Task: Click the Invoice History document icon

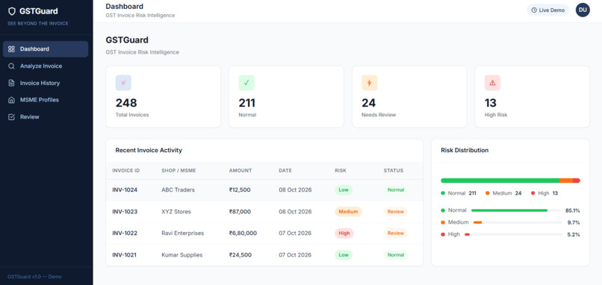Action: [x=11, y=83]
